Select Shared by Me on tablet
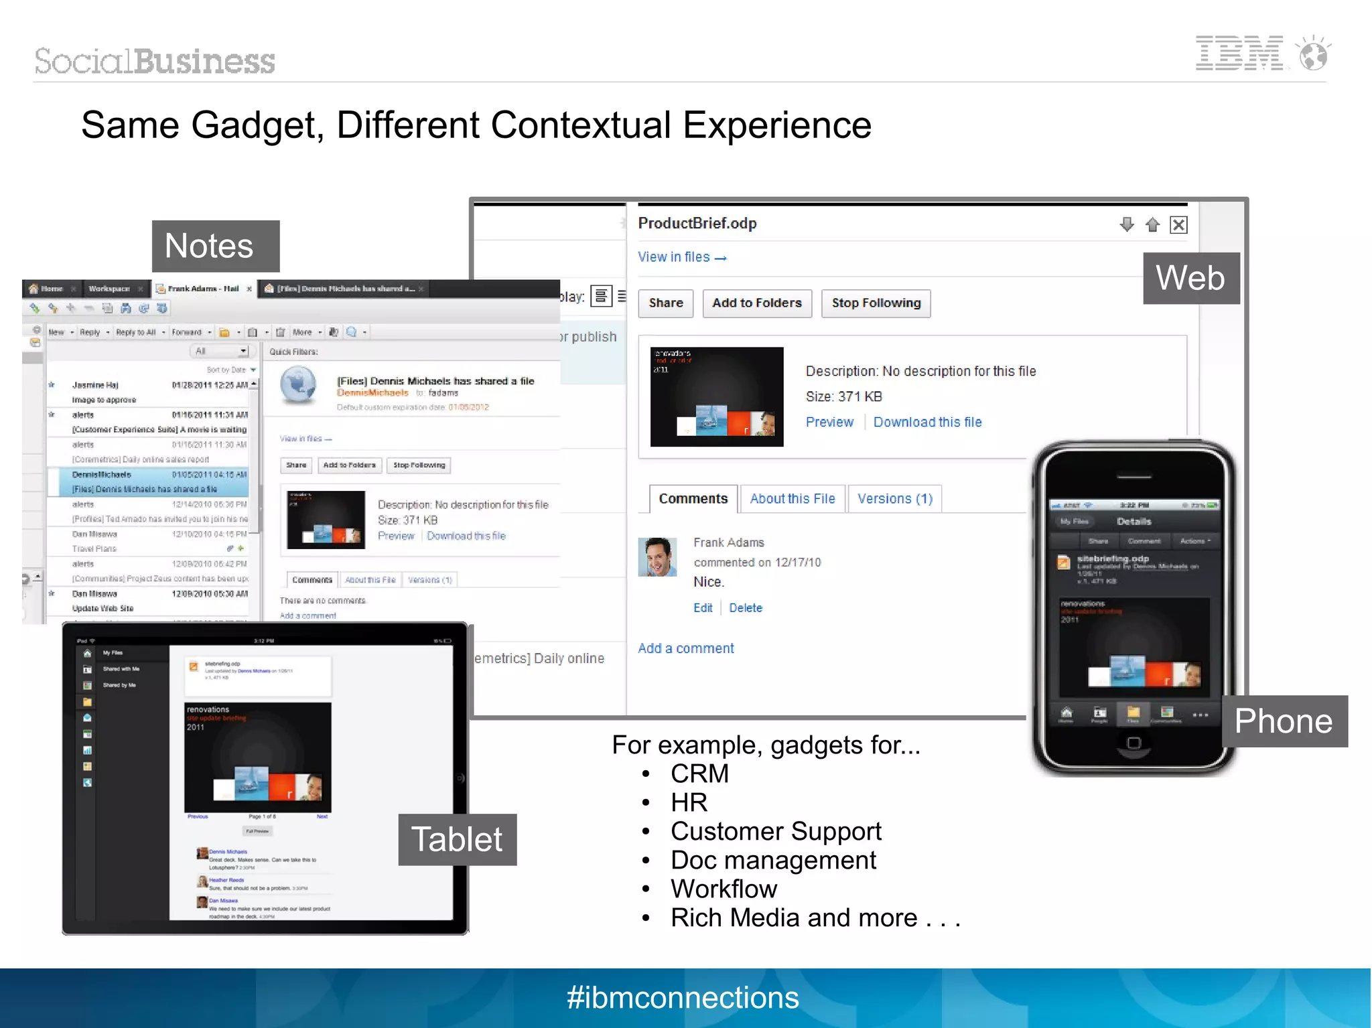1372x1028 pixels. tap(119, 685)
